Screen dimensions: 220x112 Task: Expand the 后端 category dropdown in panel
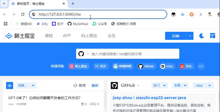pyautogui.click(x=26, y=86)
